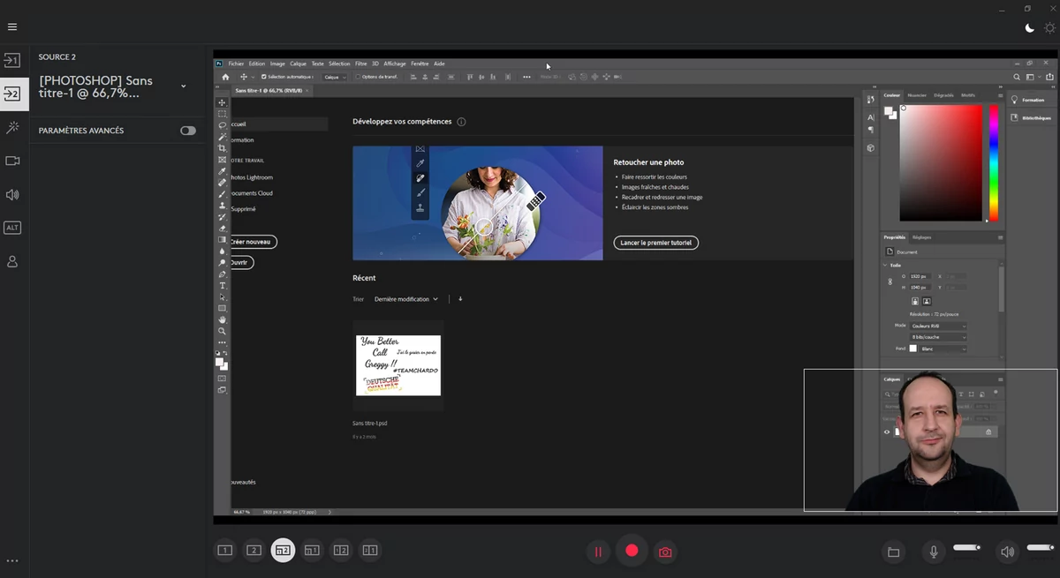Select the Crop tool
This screenshot has width=1060, height=578.
tap(223, 148)
